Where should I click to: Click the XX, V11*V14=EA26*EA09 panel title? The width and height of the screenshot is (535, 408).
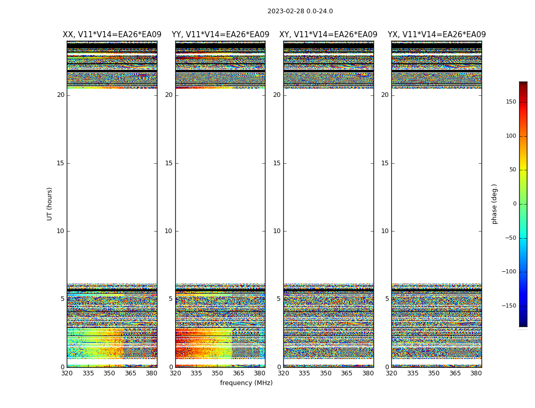112,35
